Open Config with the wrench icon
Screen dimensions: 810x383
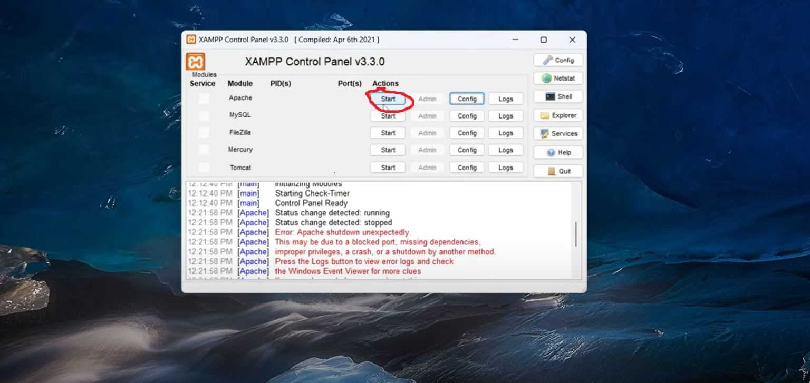[558, 60]
